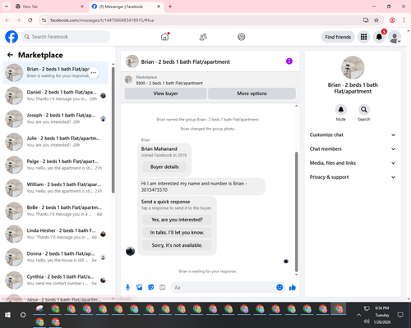Open the notifications bell
Viewport: 411px width, 328px height.
379,37
